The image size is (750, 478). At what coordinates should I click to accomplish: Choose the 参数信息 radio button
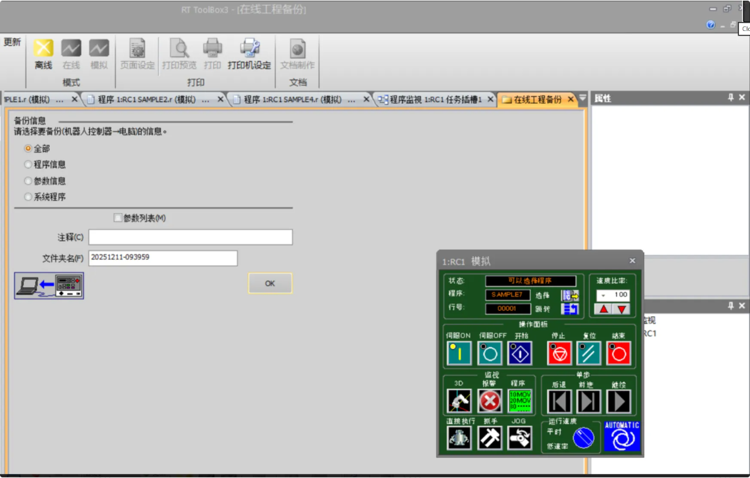click(x=28, y=181)
